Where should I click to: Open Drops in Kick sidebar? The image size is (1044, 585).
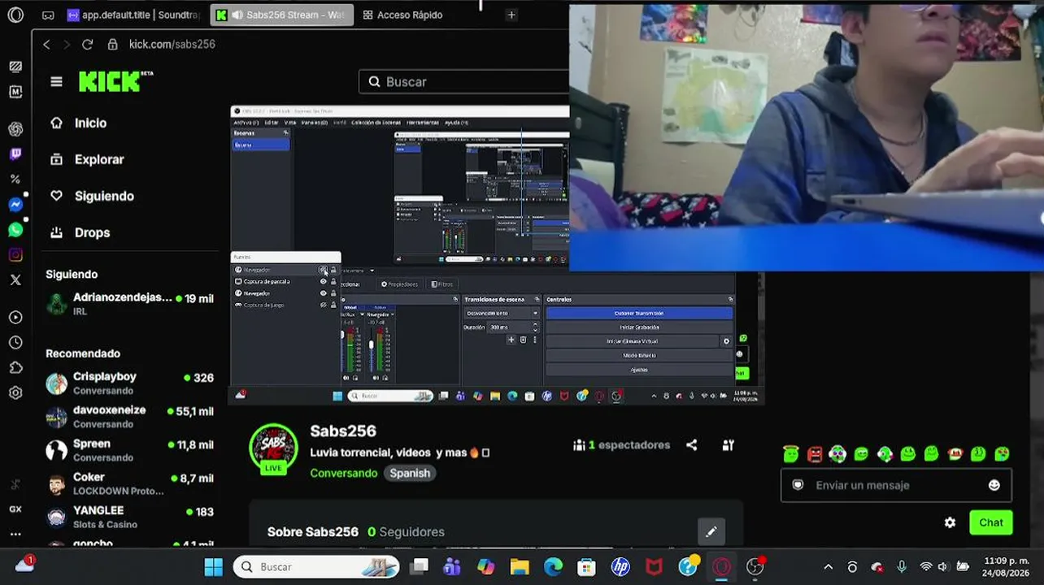80,232
